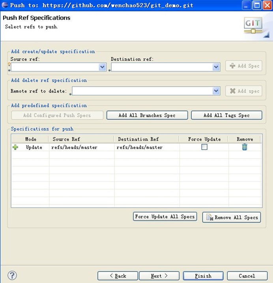
Task: Expand the Destination ref dropdown arrow
Action: pos(216,67)
